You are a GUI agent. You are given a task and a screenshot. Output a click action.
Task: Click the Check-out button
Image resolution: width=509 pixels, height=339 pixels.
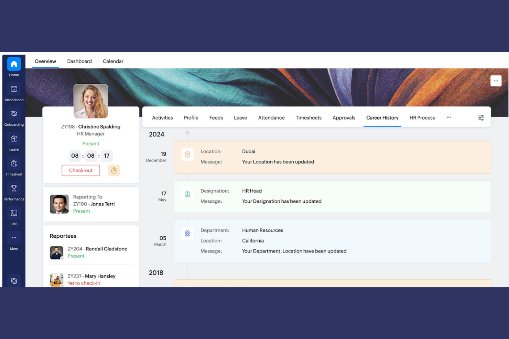tap(80, 170)
